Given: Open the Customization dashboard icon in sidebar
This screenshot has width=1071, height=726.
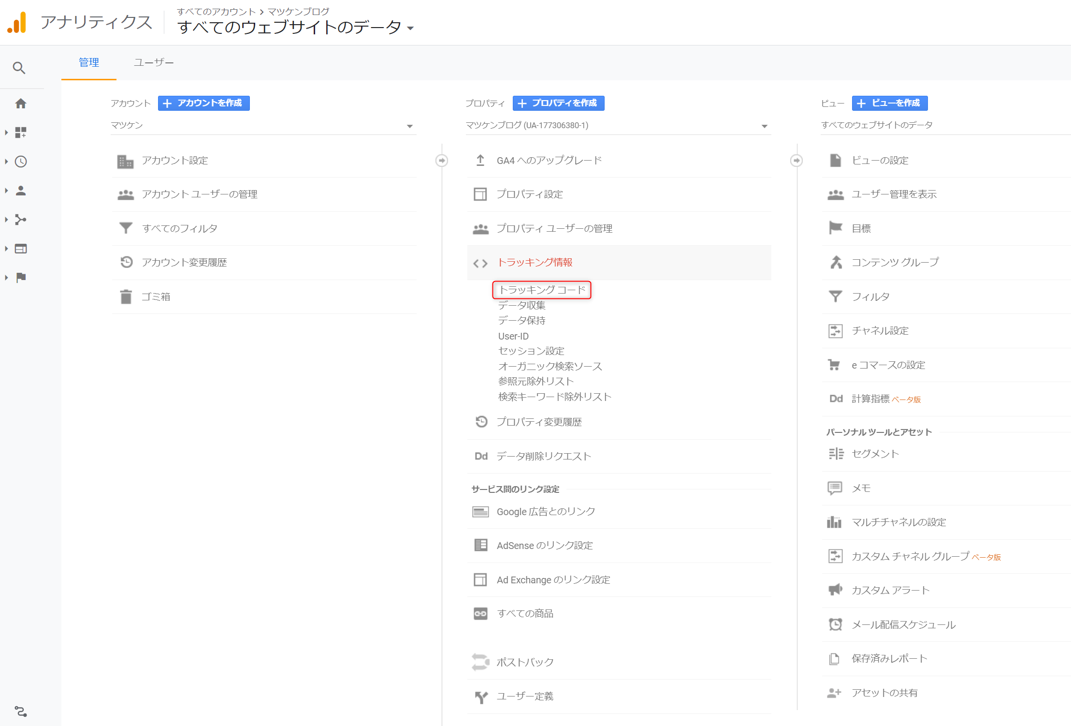Looking at the screenshot, I should (21, 133).
